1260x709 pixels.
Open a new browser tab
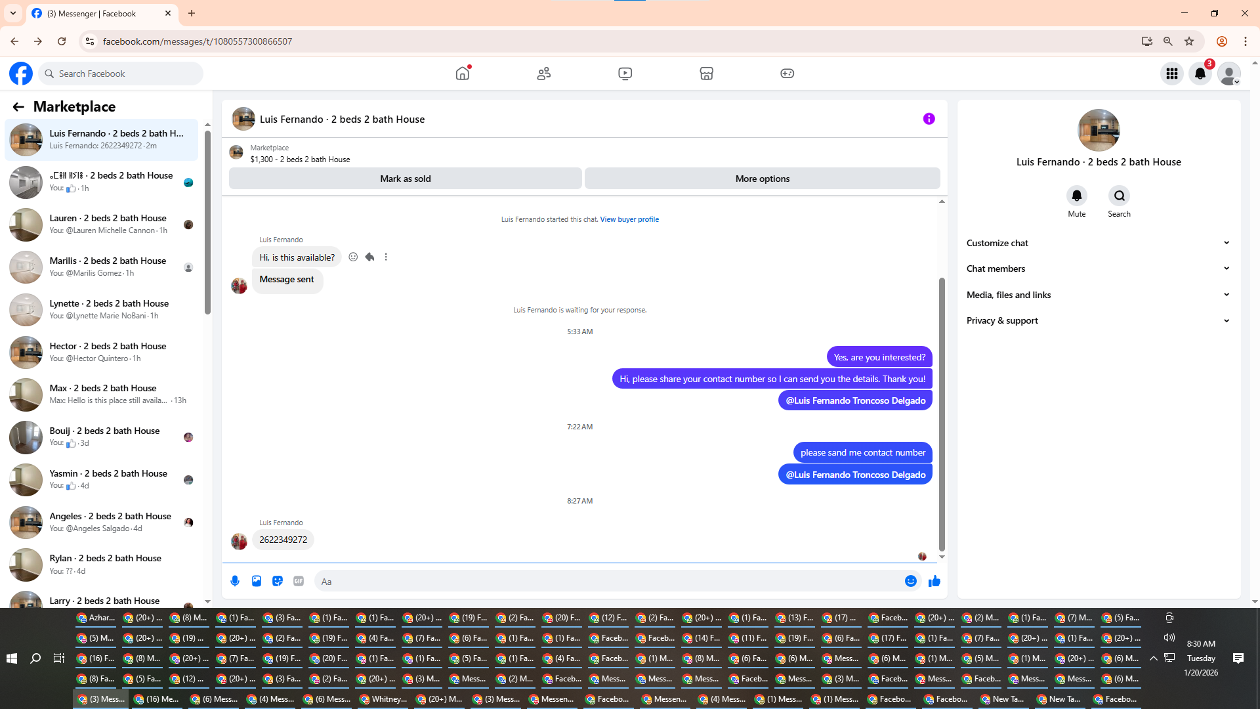tap(192, 13)
